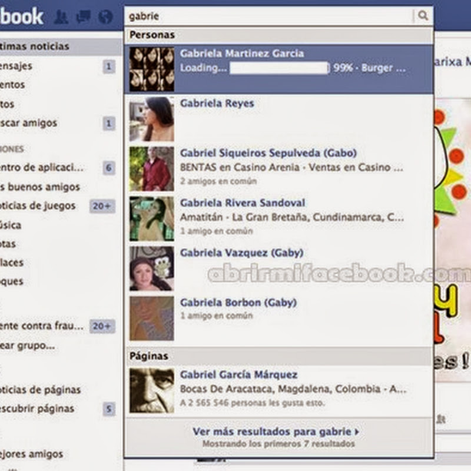This screenshot has width=471, height=471.
Task: Click the 'Páginas' section header
Action: [x=278, y=356]
